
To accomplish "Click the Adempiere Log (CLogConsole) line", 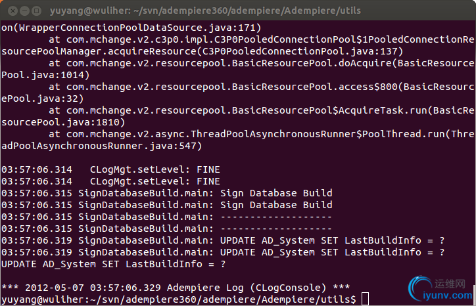I will pyautogui.click(x=176, y=288).
